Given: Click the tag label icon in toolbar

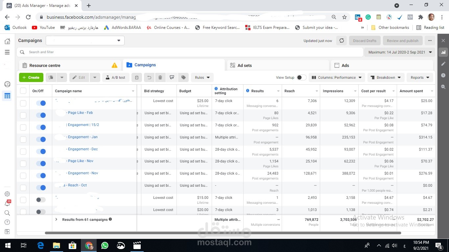Looking at the screenshot, I should pyautogui.click(x=183, y=77).
